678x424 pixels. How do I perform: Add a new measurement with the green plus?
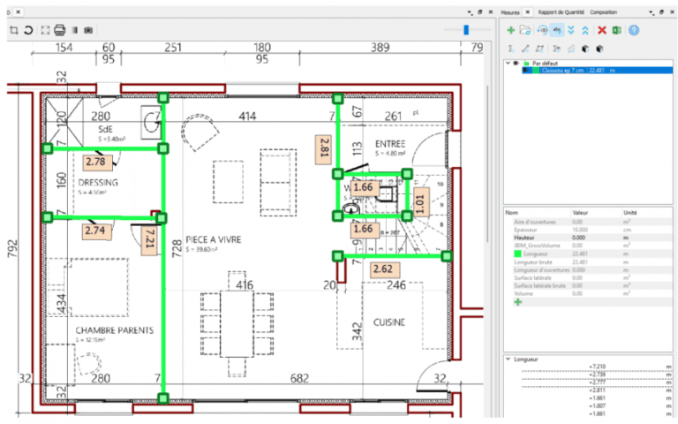pyautogui.click(x=510, y=30)
